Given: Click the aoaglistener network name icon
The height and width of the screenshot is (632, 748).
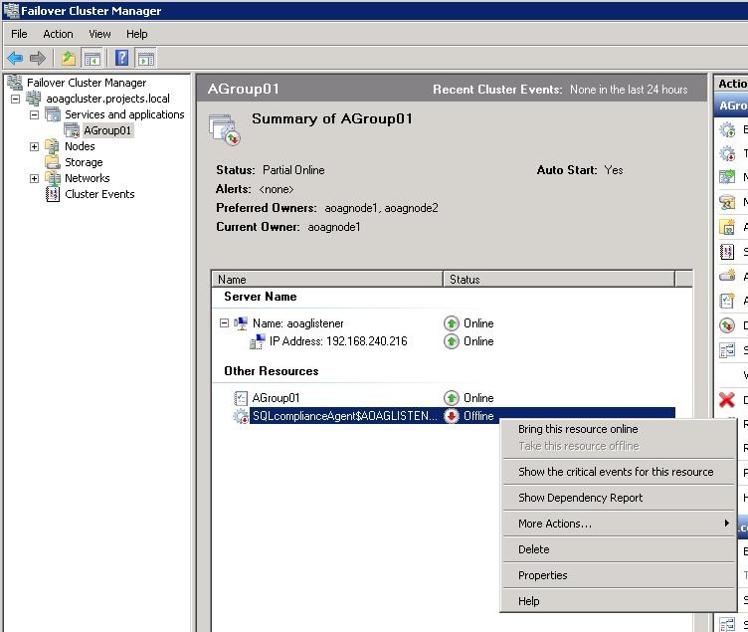Looking at the screenshot, I should 241,323.
